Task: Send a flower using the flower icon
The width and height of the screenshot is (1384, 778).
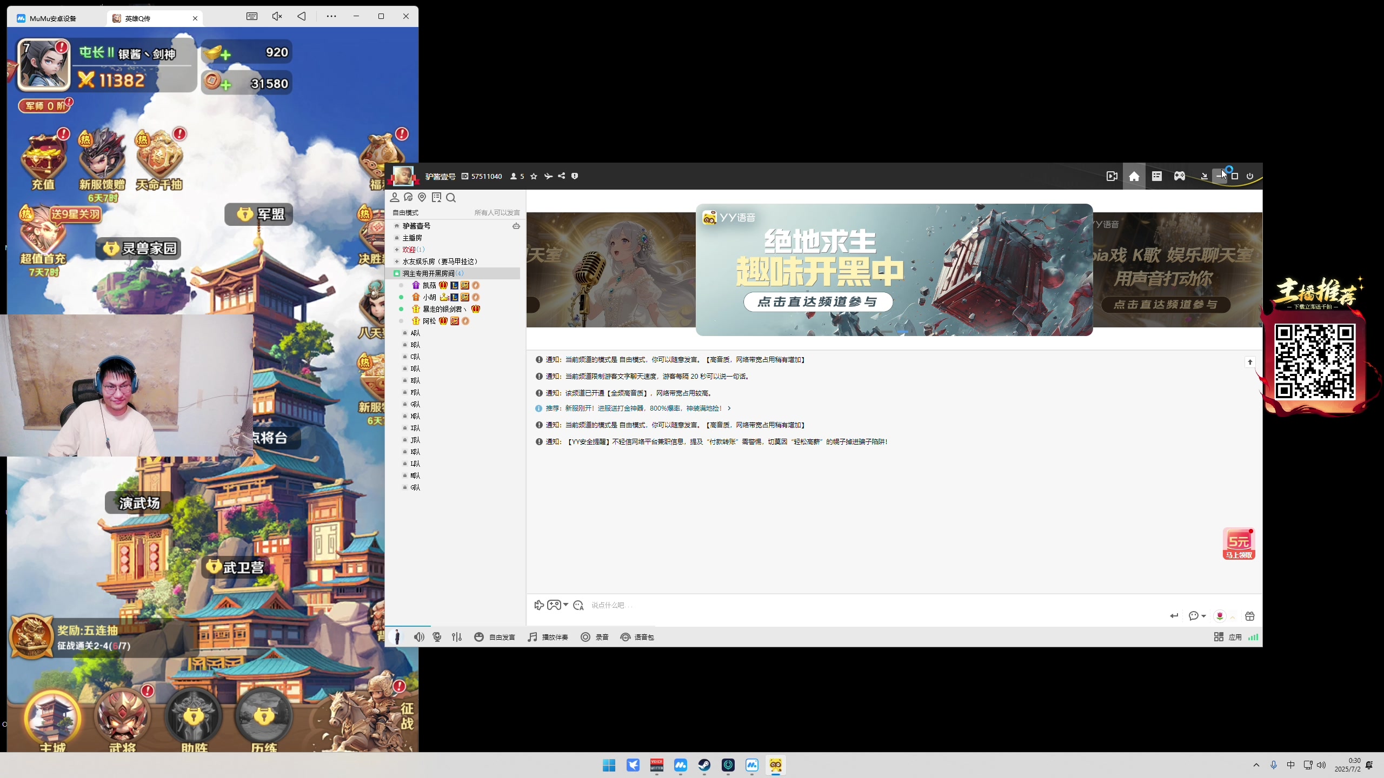Action: pos(1220,616)
